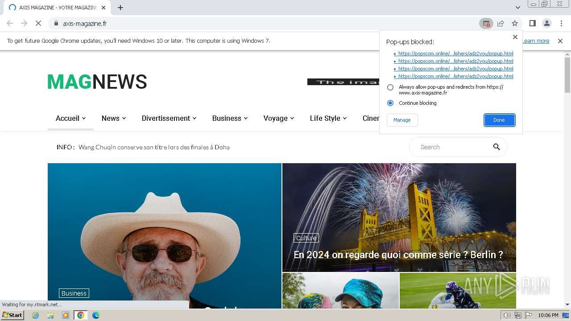The height and width of the screenshot is (321, 571).
Task: Toggle the Chrome side panel
Action: coord(532,23)
